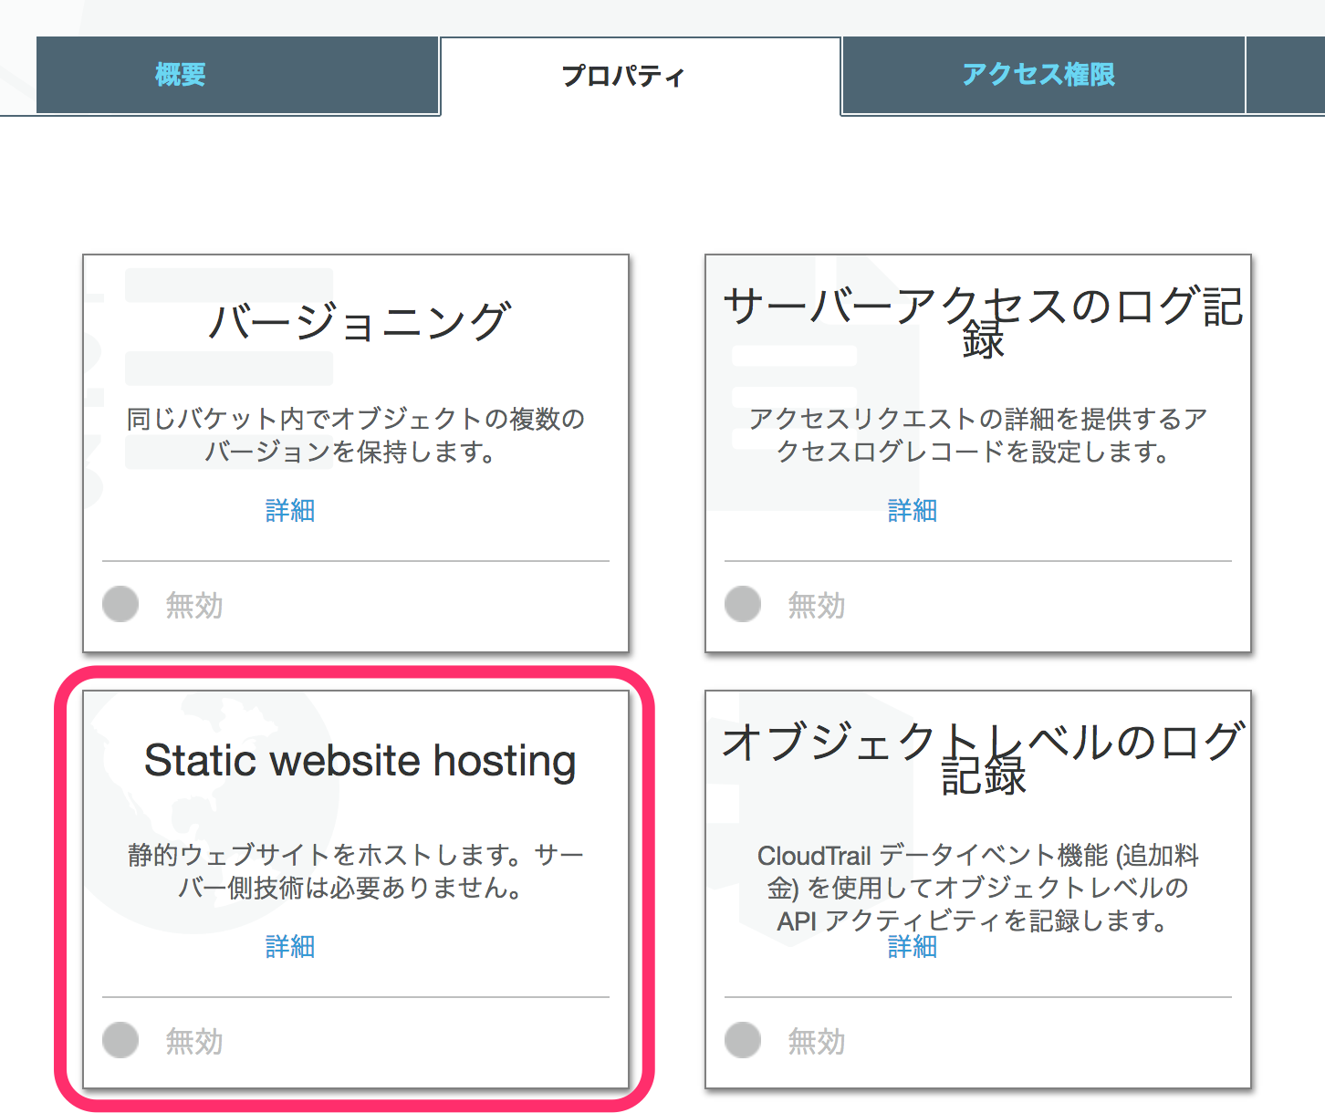The image size is (1325, 1113).
Task: Click the log file icon in サーバーアクセスのログ記録 card
Action: [812, 383]
